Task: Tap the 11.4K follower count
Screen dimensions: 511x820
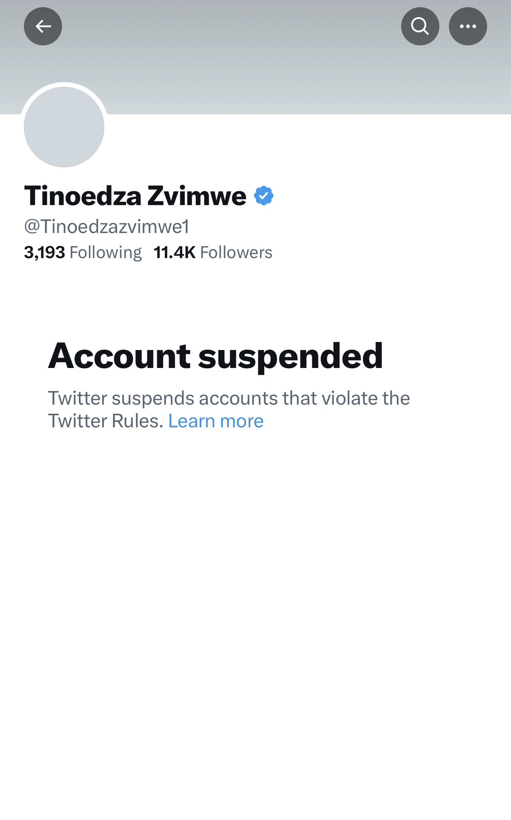Action: point(175,253)
